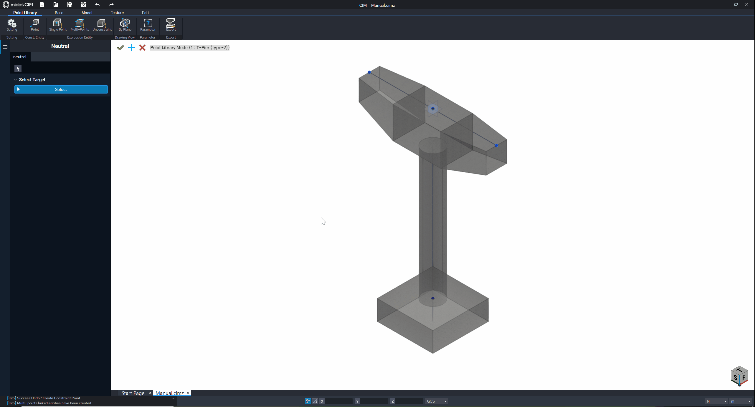This screenshot has height=407, width=755.
Task: Open the Setting gear tool
Action: click(x=12, y=25)
